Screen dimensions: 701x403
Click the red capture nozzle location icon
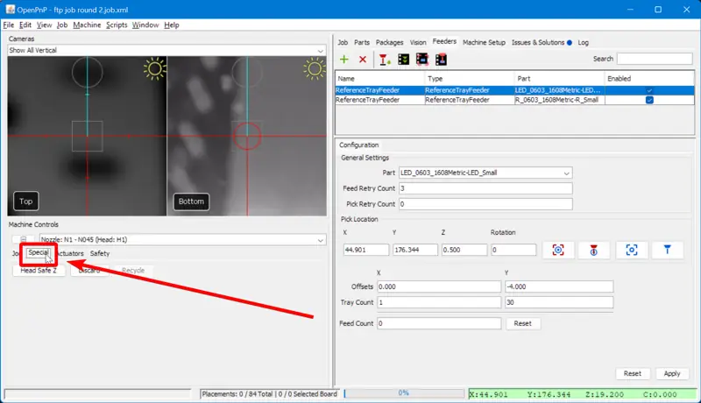[x=594, y=250]
